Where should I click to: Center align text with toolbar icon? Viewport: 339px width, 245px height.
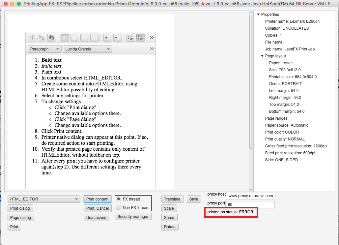tap(75, 38)
